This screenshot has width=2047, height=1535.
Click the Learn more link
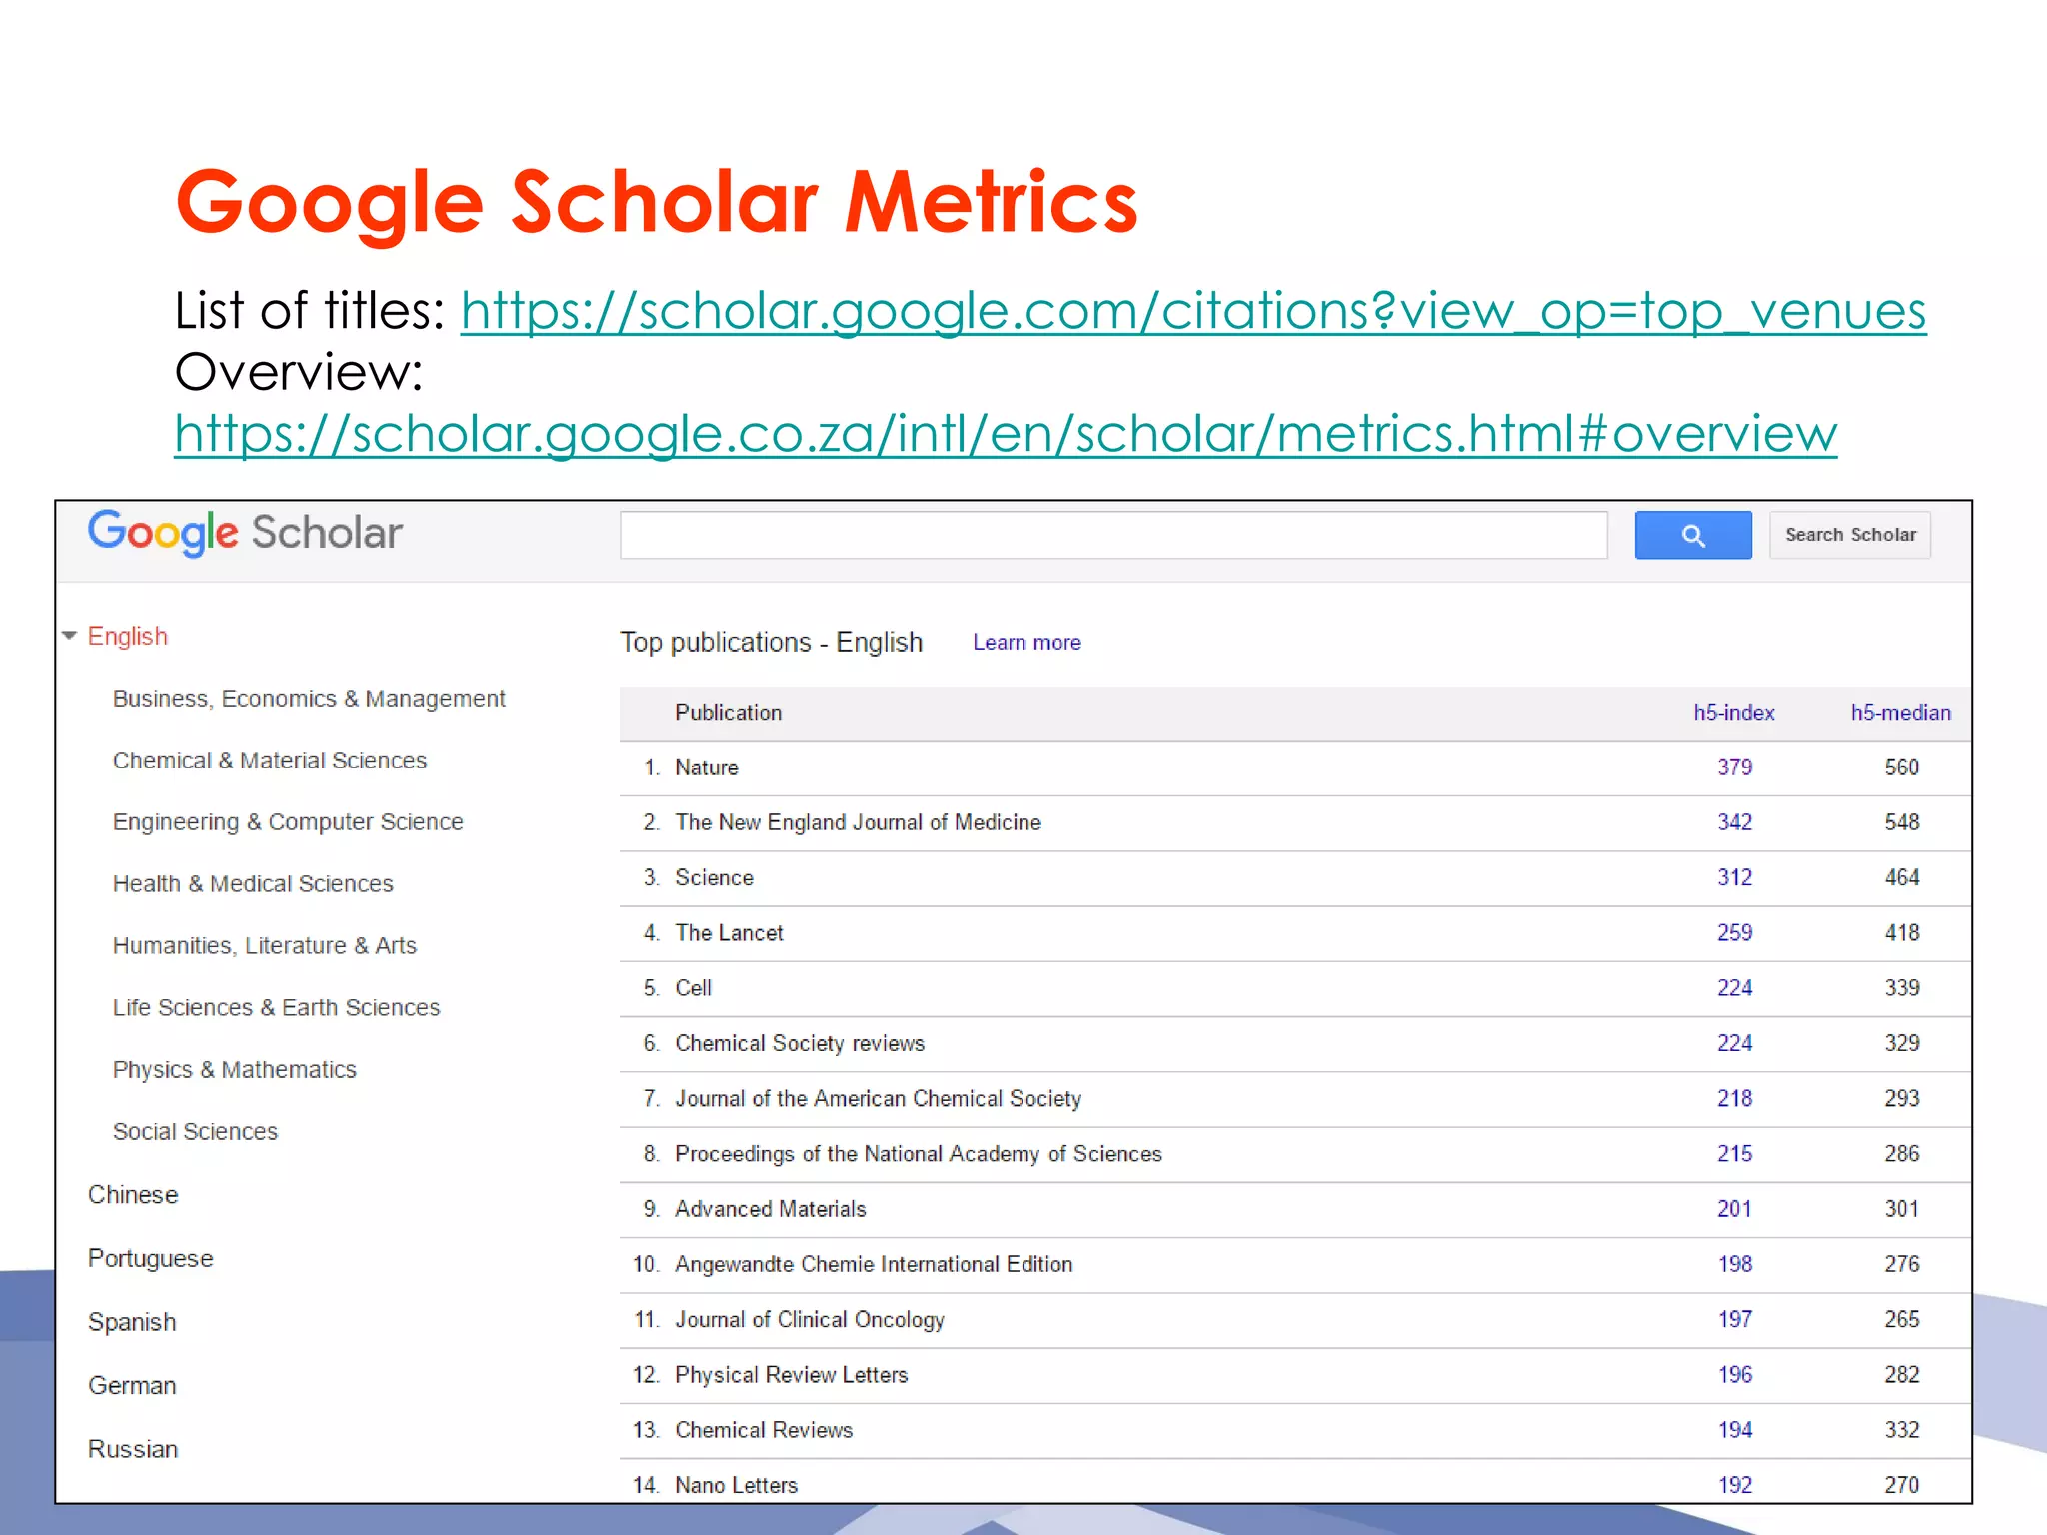pos(1026,643)
